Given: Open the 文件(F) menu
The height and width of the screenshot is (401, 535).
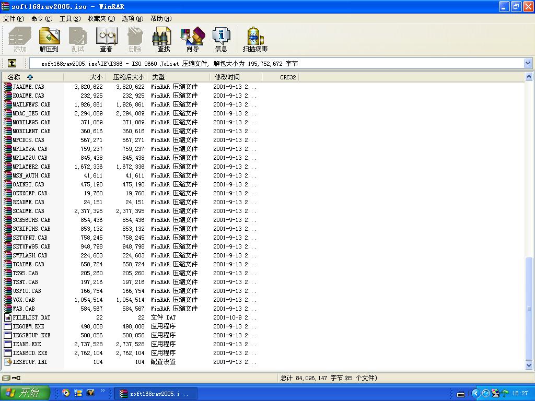Looking at the screenshot, I should pos(14,18).
